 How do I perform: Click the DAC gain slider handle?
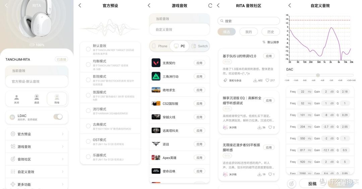pos(318,75)
